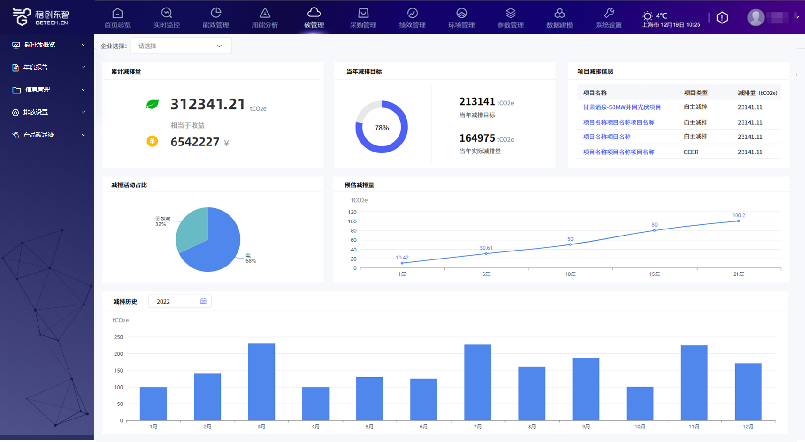Click the 采购管理 icon

[x=363, y=13]
